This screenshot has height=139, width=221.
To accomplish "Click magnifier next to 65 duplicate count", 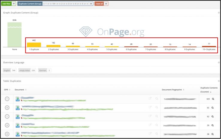I will 213,108.
